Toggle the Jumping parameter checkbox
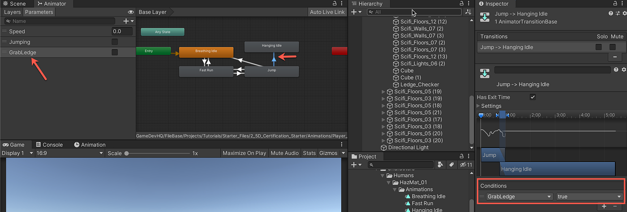Screen dimensions: 627x212 [115, 42]
